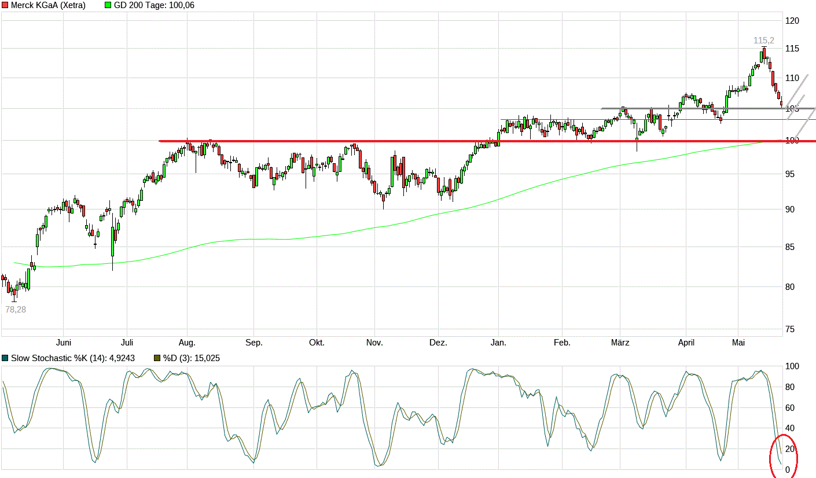Viewport: 816px width, 478px height.
Task: Select the Nov. month label
Action: click(374, 343)
